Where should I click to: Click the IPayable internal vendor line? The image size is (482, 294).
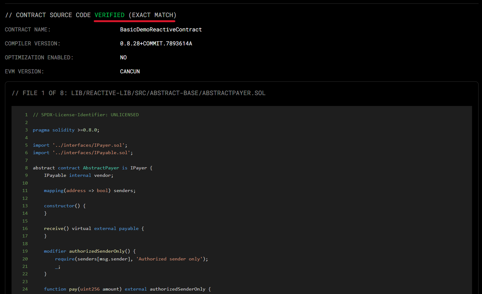79,175
